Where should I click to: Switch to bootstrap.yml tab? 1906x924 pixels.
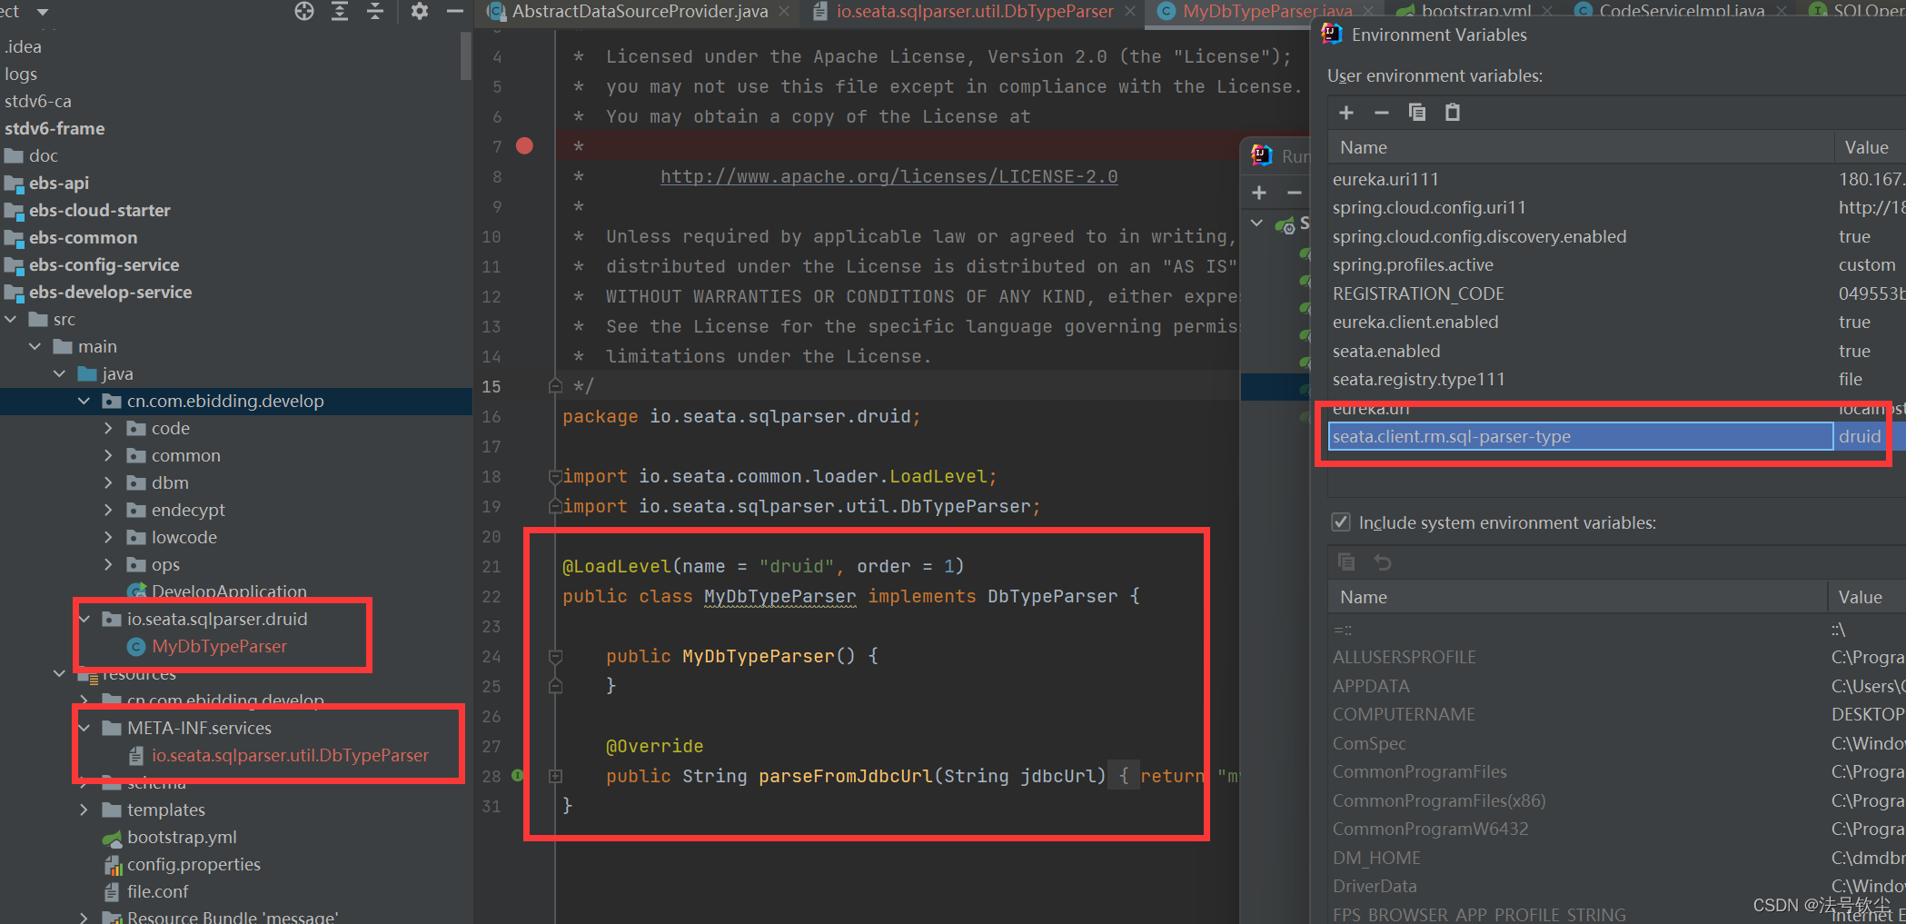pyautogui.click(x=1475, y=11)
